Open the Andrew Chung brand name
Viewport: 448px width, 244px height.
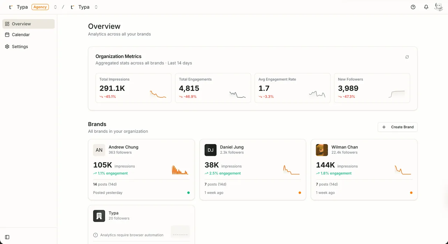[124, 147]
